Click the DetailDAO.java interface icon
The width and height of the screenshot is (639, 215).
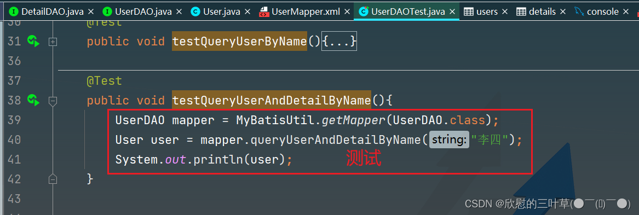[x=13, y=12]
